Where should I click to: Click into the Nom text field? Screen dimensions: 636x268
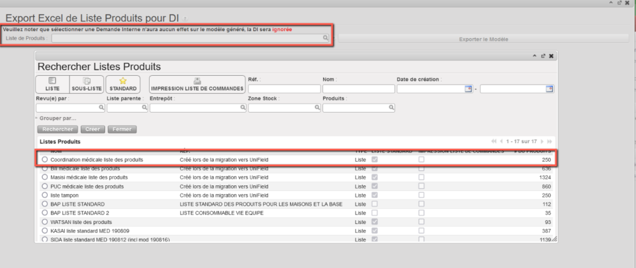(x=358, y=89)
